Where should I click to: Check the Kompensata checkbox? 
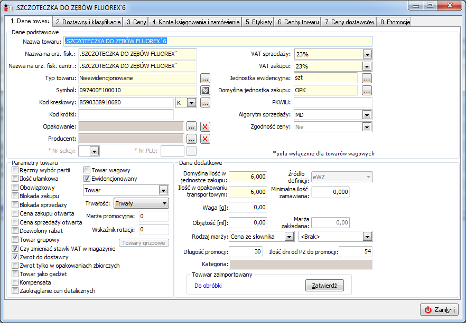tap(15, 282)
